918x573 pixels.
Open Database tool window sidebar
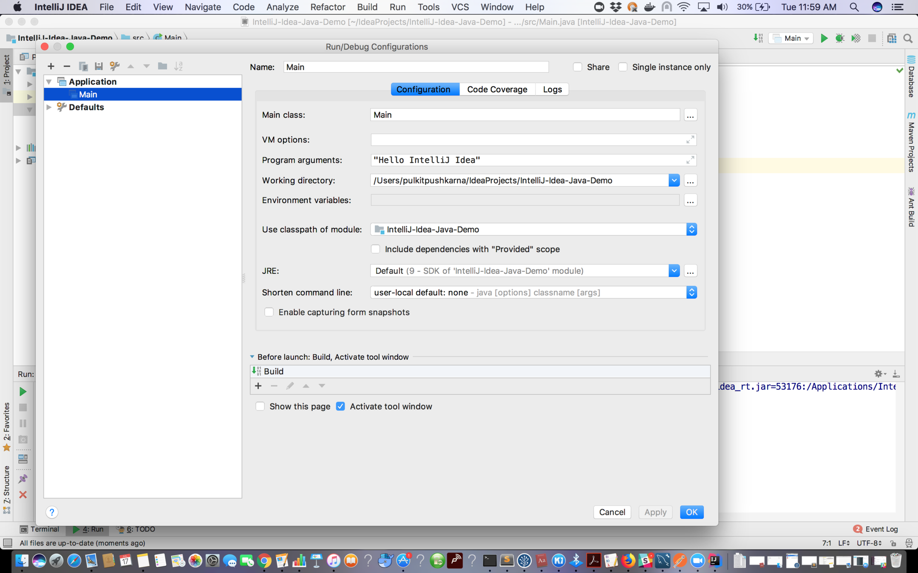point(911,77)
